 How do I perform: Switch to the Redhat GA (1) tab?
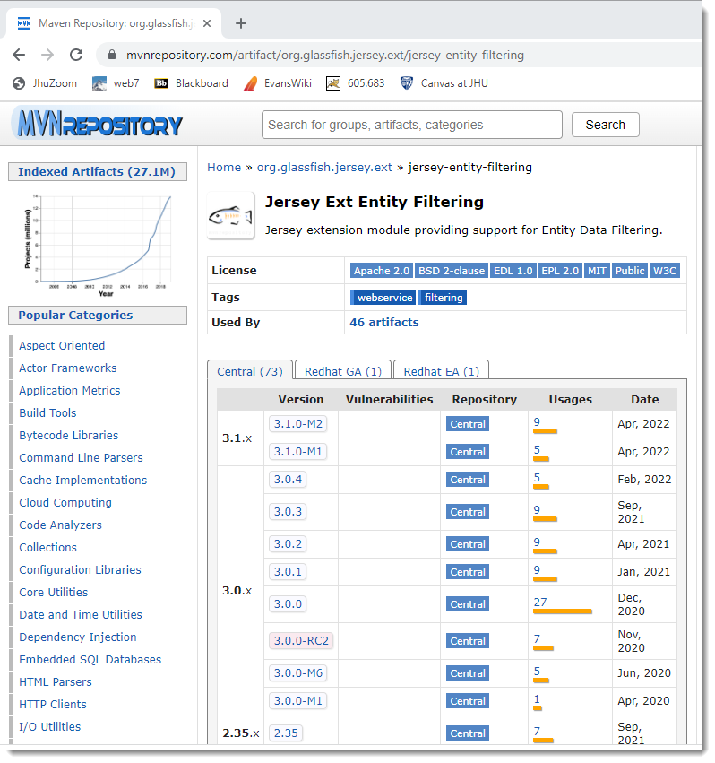coord(343,371)
